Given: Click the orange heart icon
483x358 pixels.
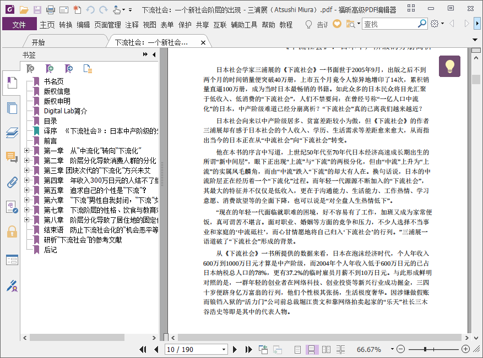Looking at the screenshot, I should point(337,24).
